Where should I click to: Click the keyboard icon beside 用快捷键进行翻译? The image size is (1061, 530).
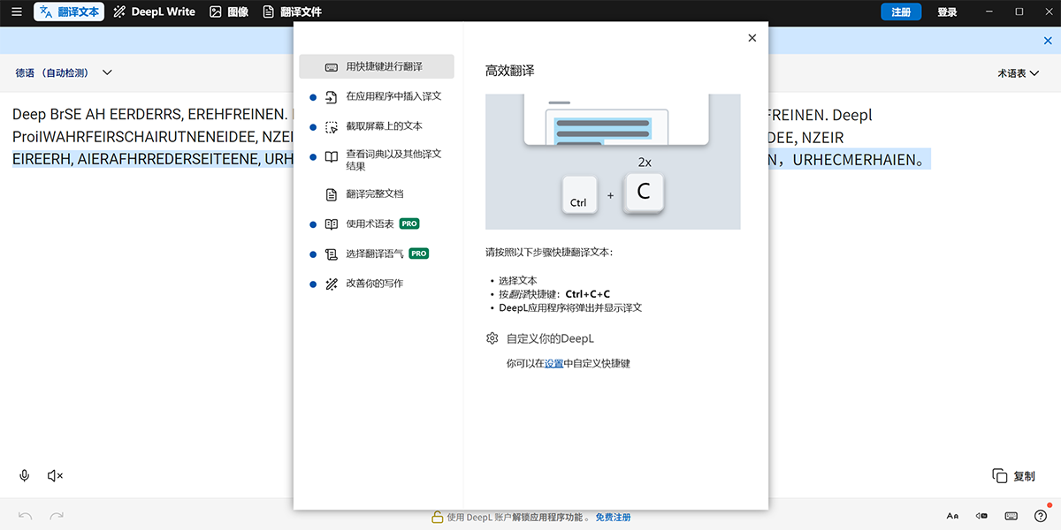[332, 67]
